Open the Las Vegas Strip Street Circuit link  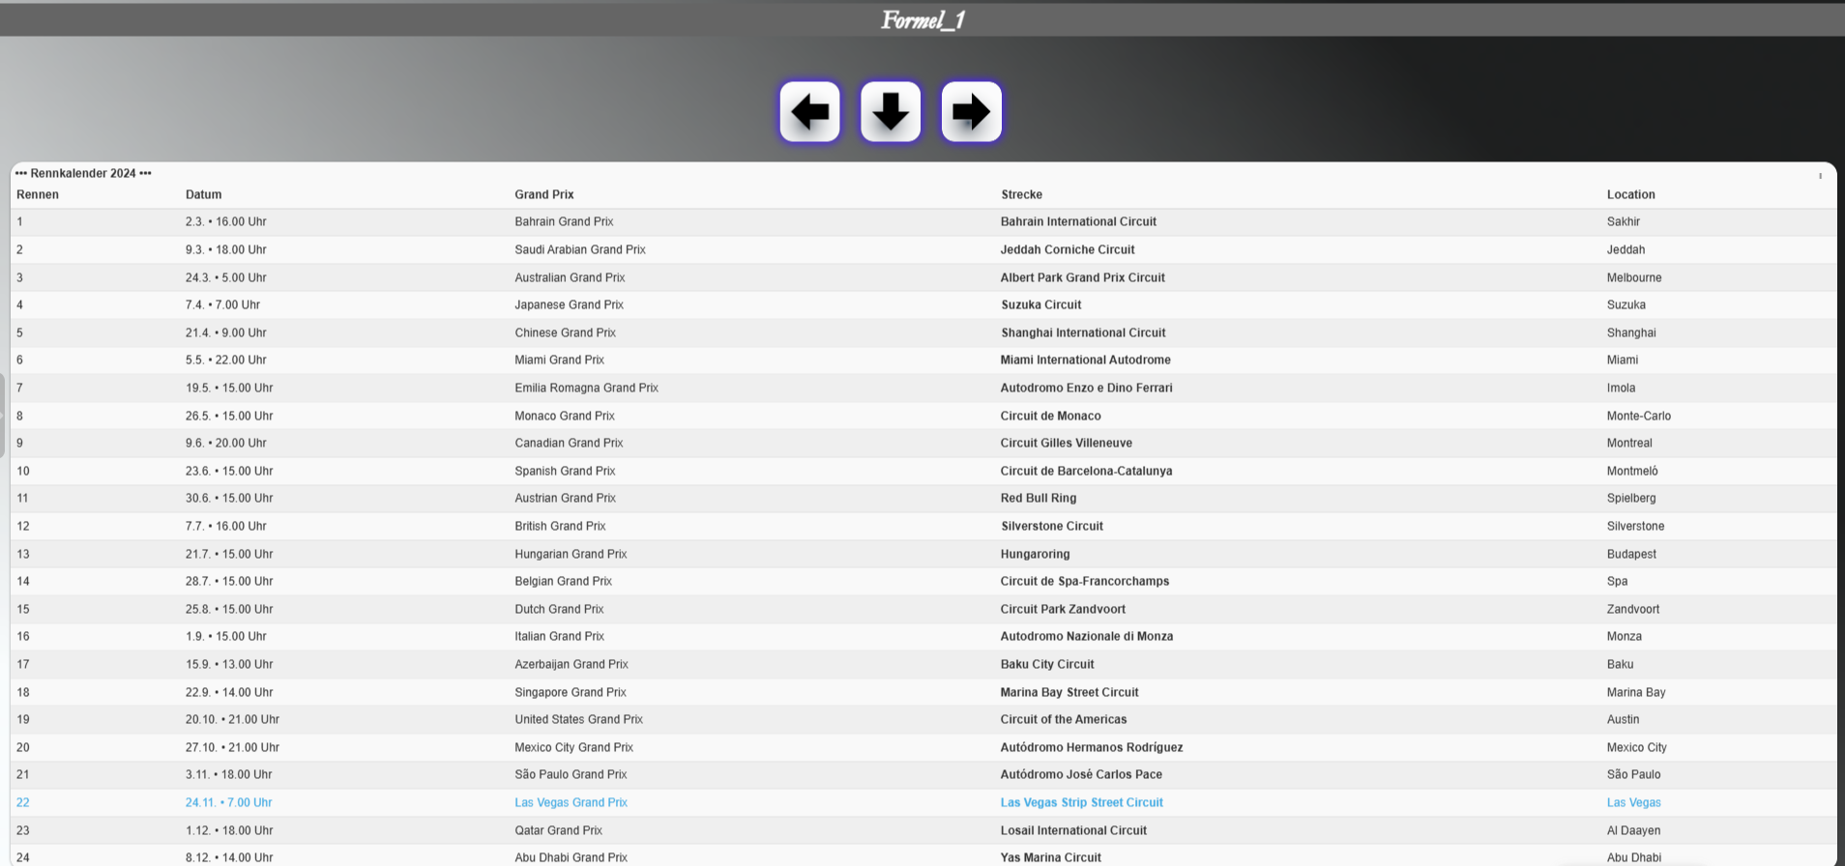(1082, 802)
